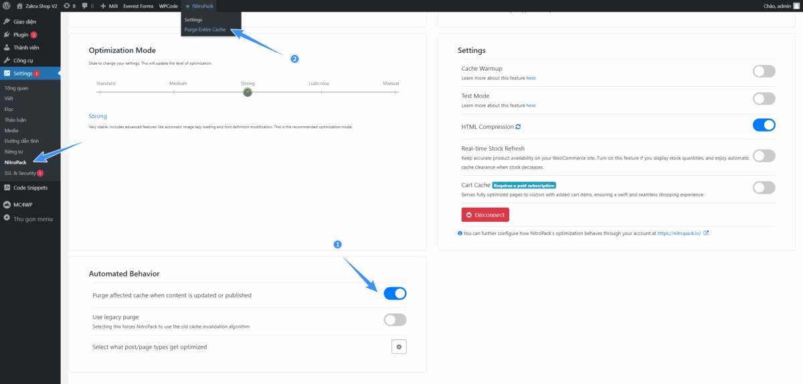Open NitroPack settings submenu
The width and height of the screenshot is (803, 384).
pyautogui.click(x=15, y=162)
